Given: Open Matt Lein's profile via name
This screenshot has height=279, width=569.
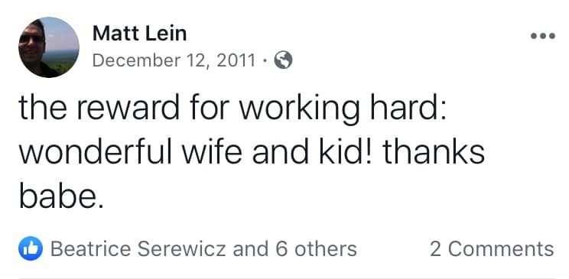Looking at the screenshot, I should pyautogui.click(x=140, y=34).
